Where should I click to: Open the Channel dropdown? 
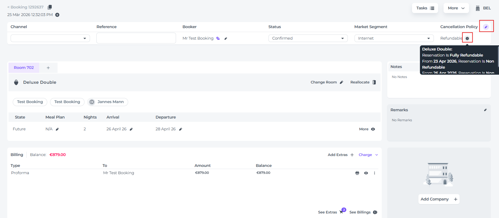pyautogui.click(x=50, y=38)
